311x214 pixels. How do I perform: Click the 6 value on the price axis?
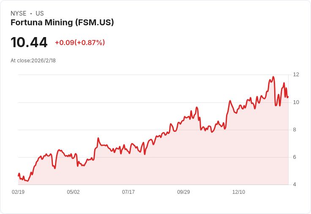click(295, 157)
